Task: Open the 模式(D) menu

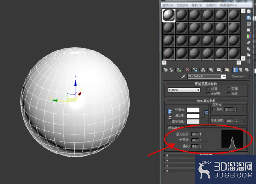Action: [168, 5]
